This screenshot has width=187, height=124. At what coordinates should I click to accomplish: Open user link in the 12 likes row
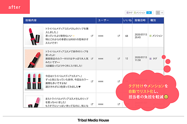point(119,59)
